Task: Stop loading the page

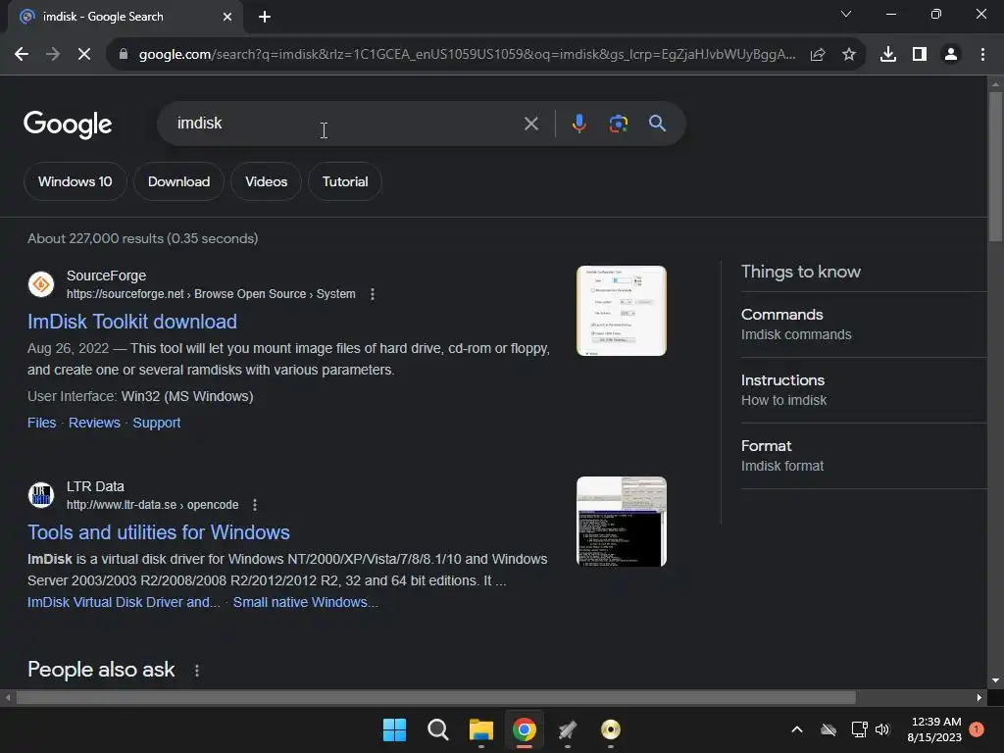Action: pyautogui.click(x=84, y=55)
